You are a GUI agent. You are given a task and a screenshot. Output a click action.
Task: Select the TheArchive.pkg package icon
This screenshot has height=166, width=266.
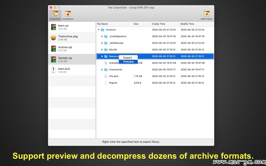coord(54,38)
